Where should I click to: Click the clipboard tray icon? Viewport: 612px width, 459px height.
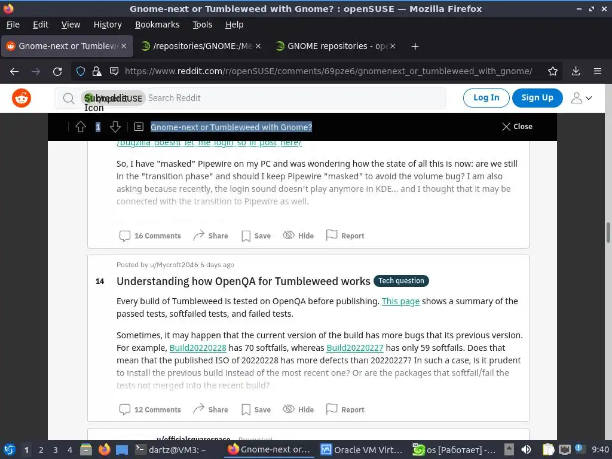pos(548,449)
